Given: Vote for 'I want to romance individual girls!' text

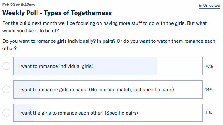Looking at the screenshot, I should [x=55, y=66].
